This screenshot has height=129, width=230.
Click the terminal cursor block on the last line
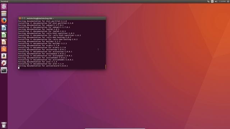pos(19,68)
